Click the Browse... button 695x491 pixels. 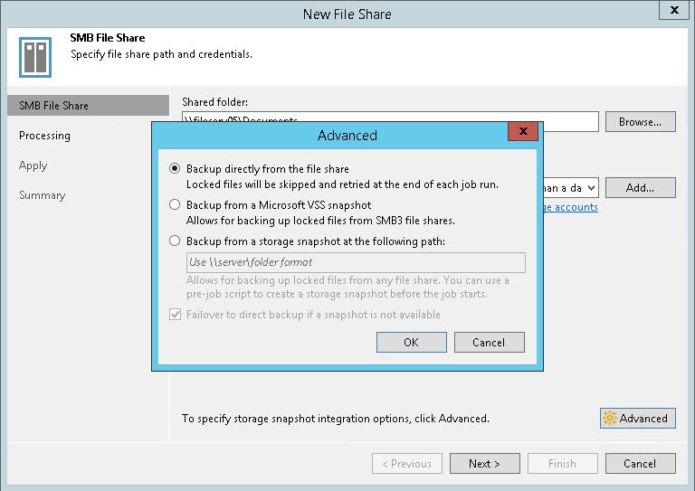(x=641, y=122)
